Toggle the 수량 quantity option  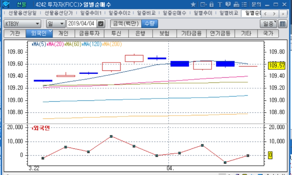point(149,24)
